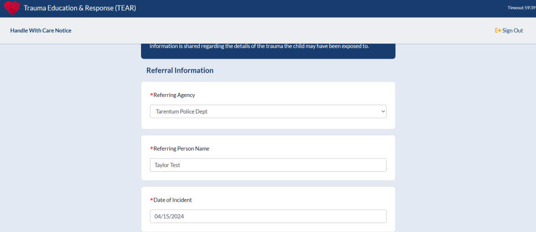Click the Sign Out arrow icon
Screen dimensions: 536x232
(x=498, y=30)
